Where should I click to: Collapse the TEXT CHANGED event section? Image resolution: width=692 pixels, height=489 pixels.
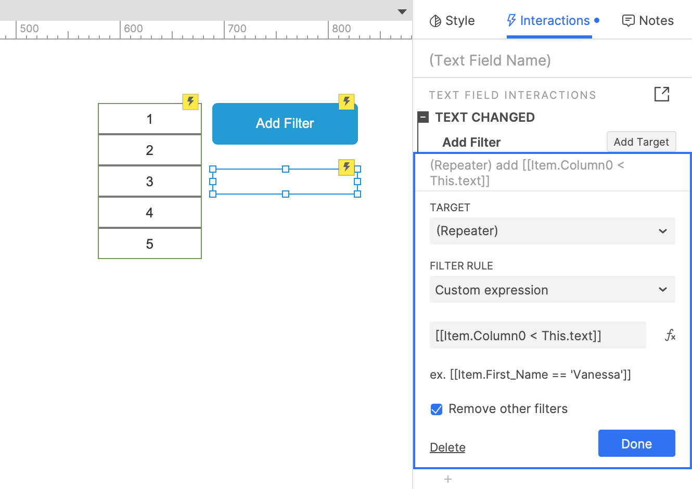pyautogui.click(x=424, y=118)
